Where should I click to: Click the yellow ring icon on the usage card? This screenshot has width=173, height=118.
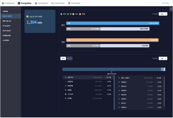27,16
